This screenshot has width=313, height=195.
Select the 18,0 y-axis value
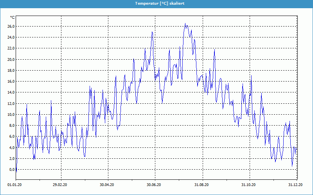(x=11, y=71)
